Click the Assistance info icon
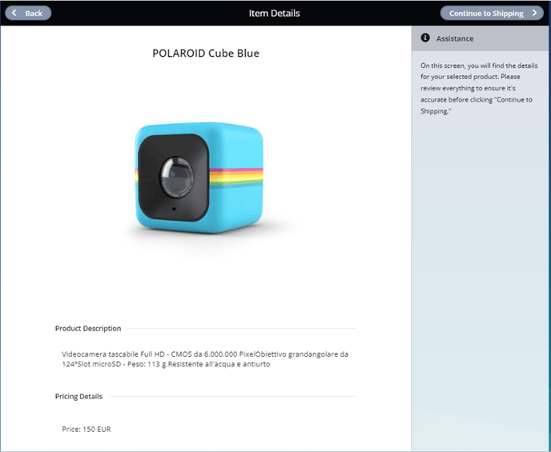The image size is (551, 452). tap(425, 38)
